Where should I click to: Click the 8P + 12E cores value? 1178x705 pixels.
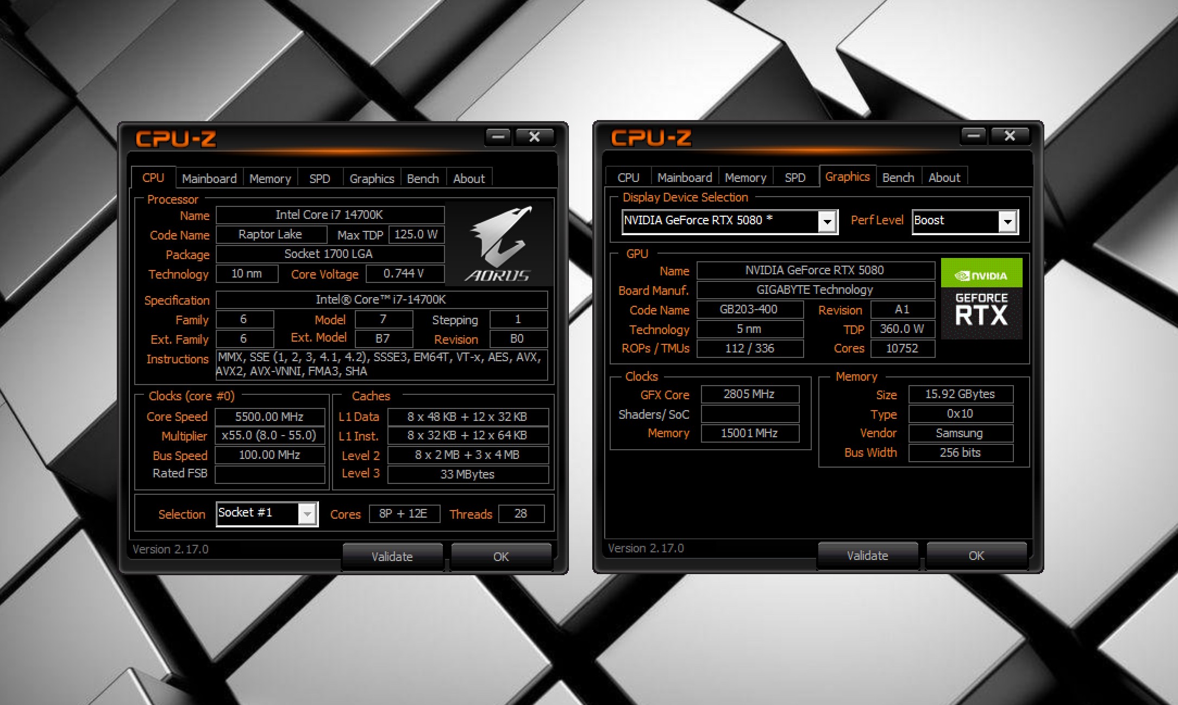(404, 514)
